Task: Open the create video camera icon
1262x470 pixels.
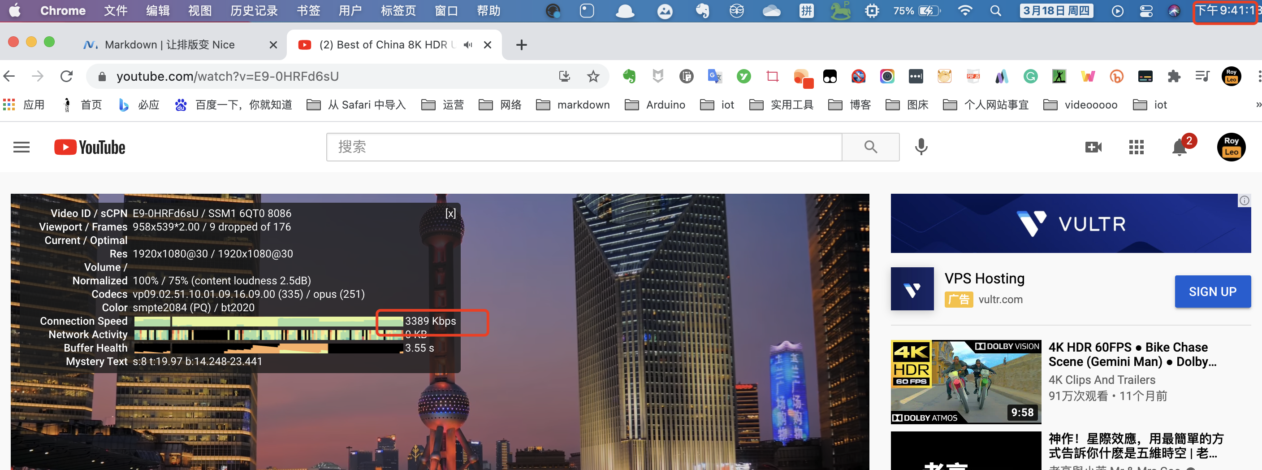Action: (1093, 147)
